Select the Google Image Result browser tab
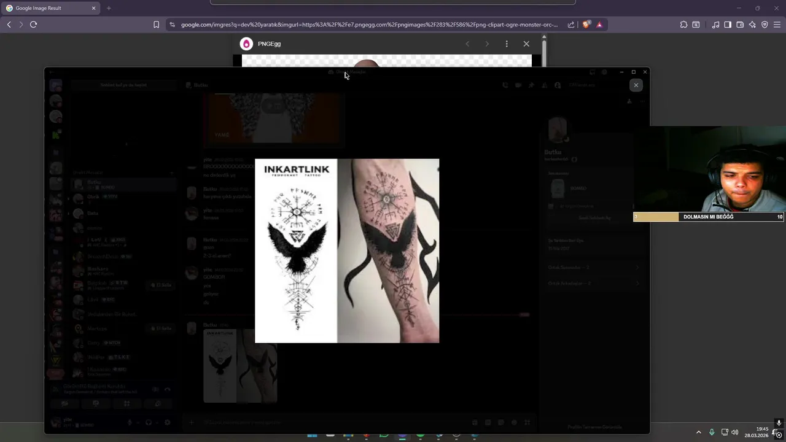 (50, 8)
